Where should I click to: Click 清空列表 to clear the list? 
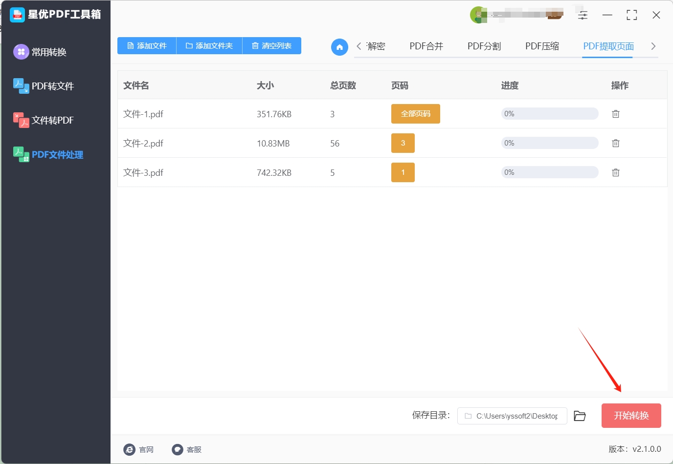point(272,46)
